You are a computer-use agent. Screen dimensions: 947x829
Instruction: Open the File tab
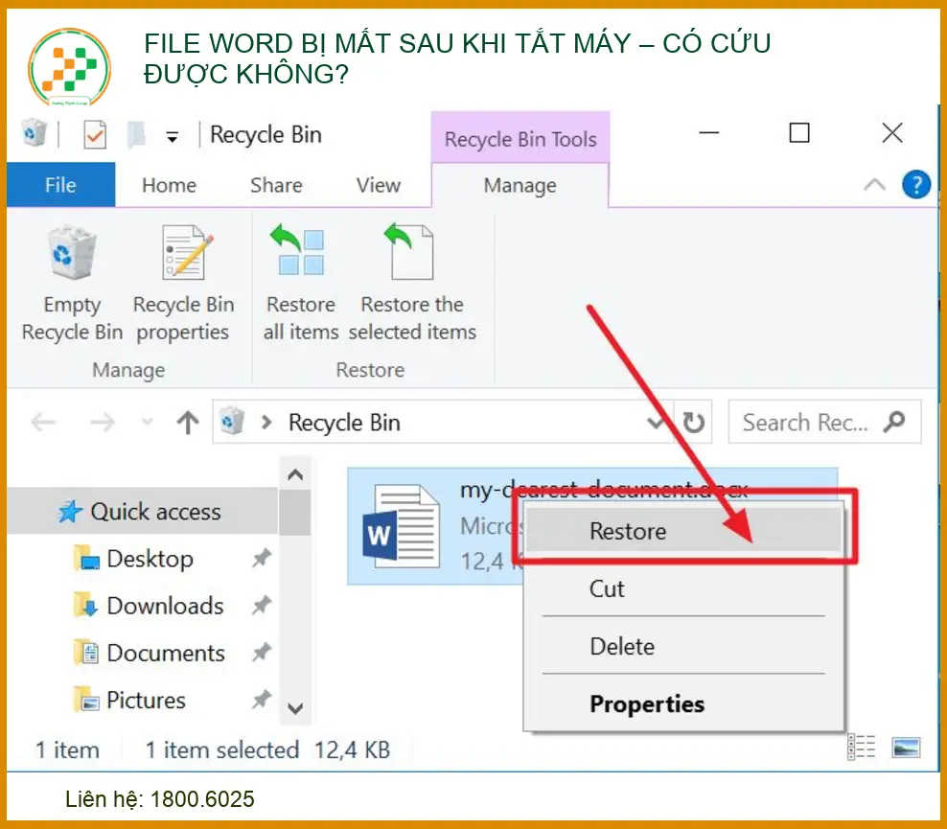tap(60, 185)
